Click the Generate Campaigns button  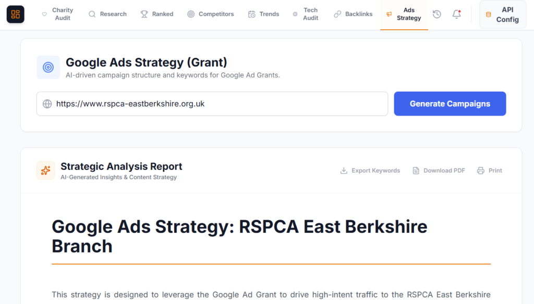(450, 104)
